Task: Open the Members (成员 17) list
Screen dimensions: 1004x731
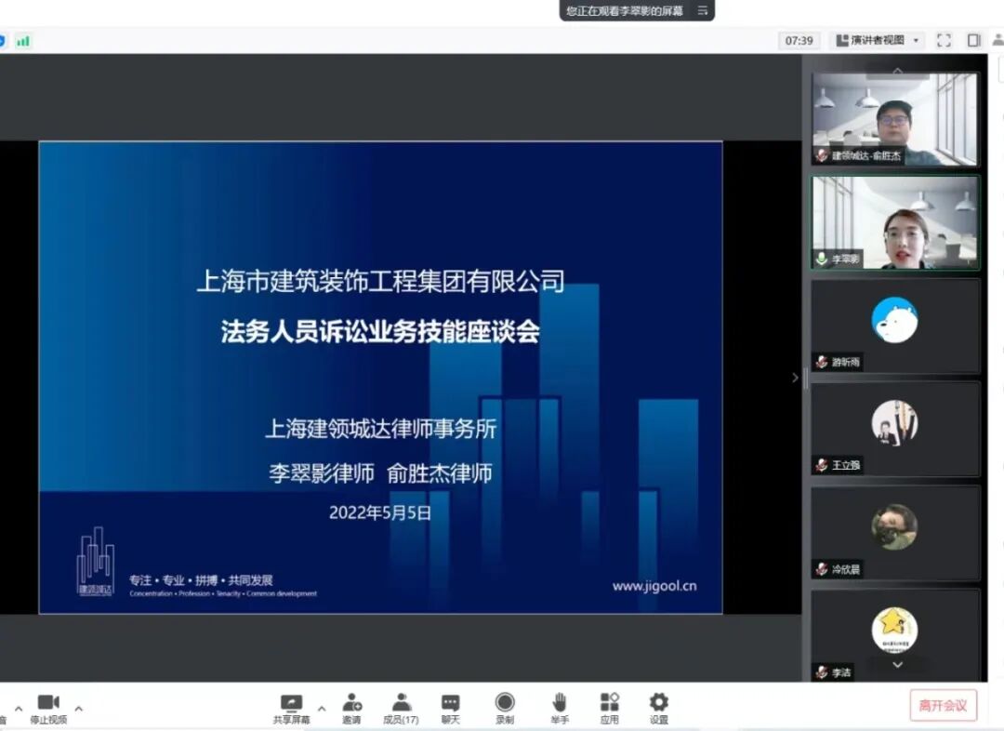Action: (401, 709)
